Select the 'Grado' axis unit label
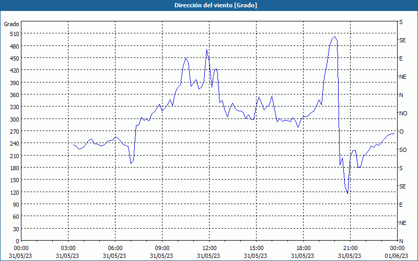This screenshot has height=261, width=418. (x=11, y=24)
